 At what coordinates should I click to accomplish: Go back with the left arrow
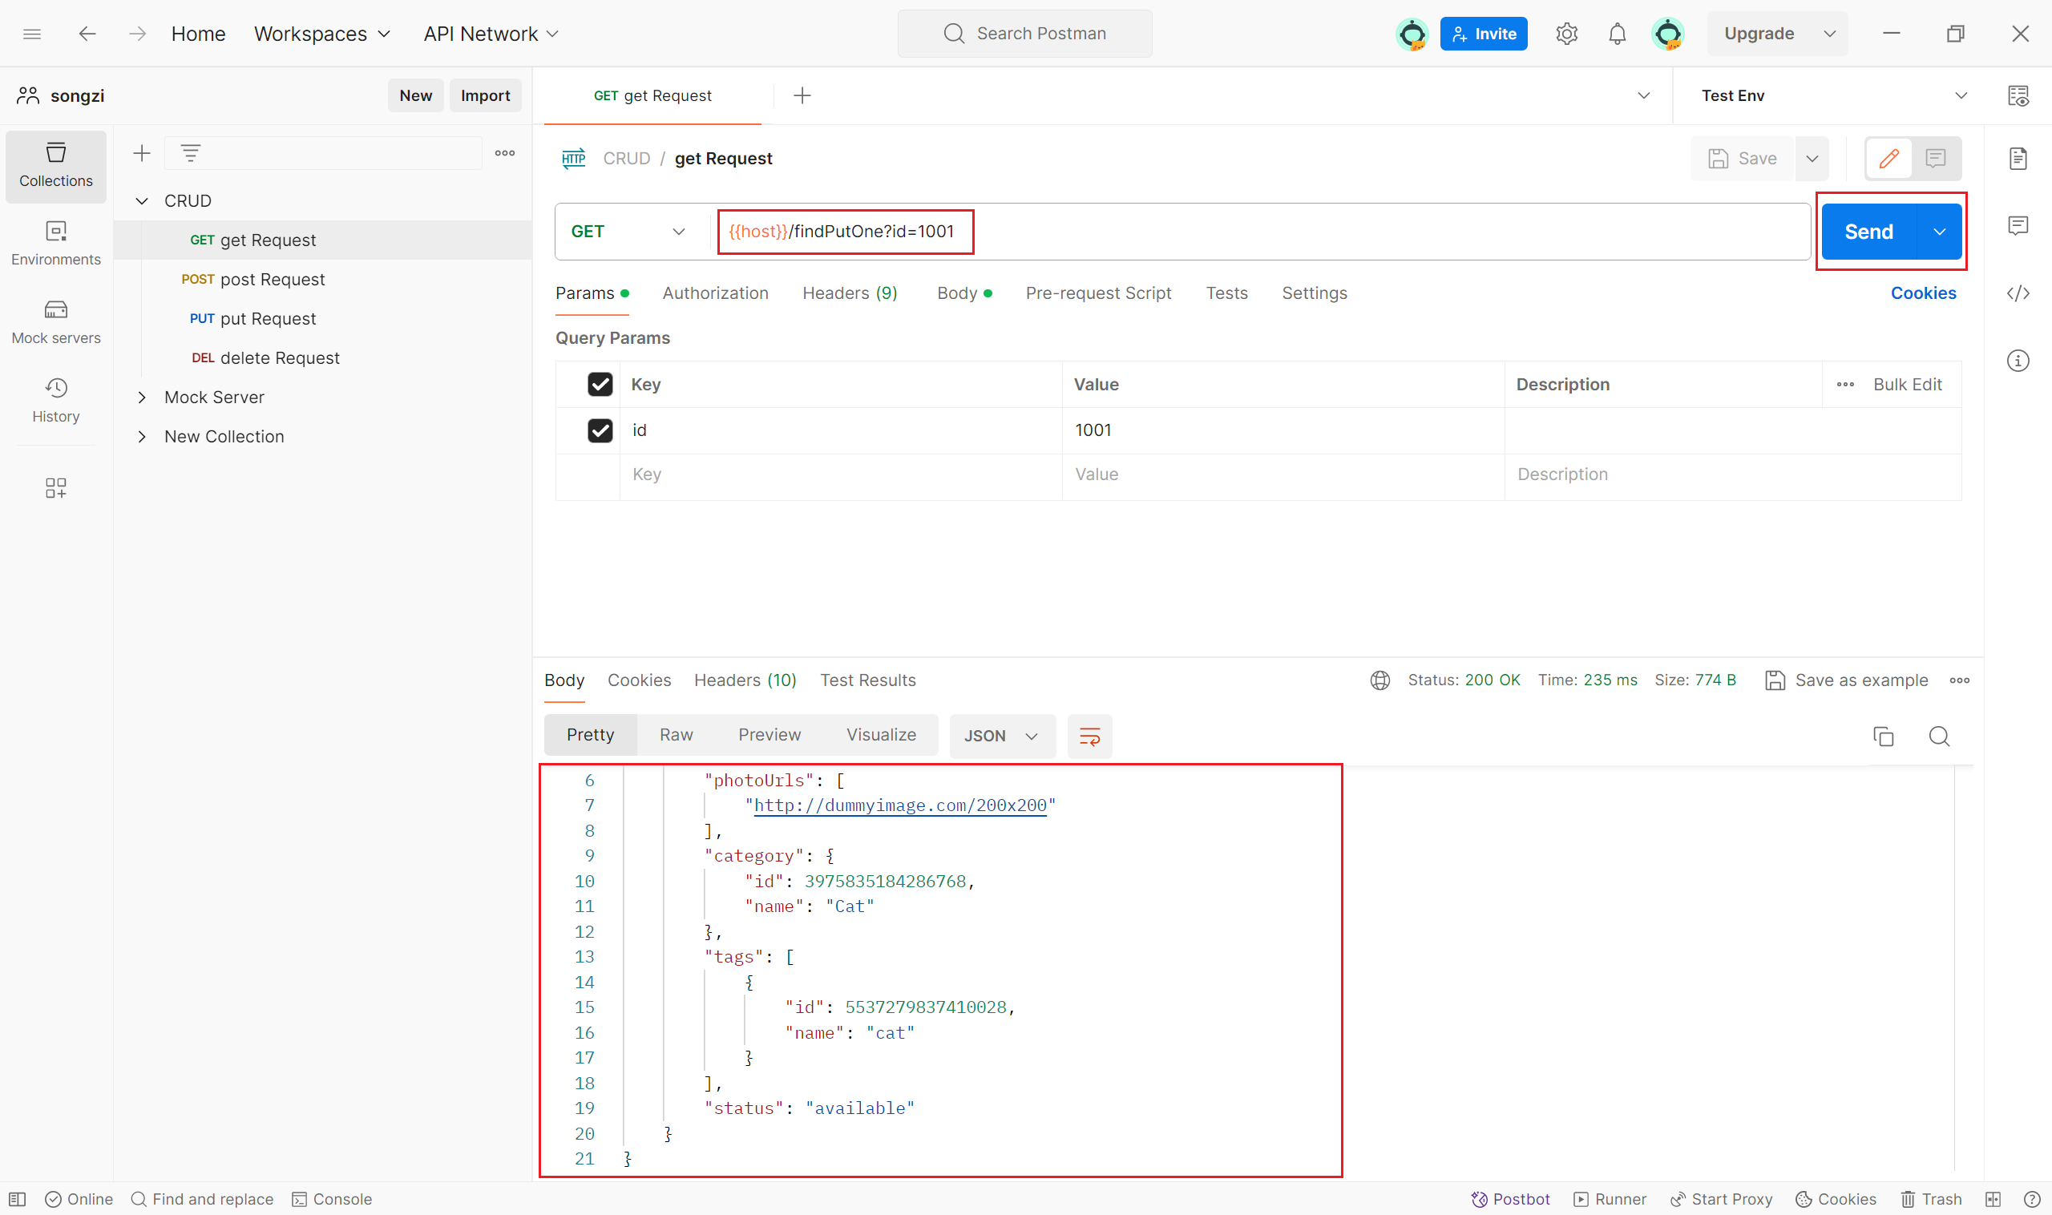tap(87, 34)
